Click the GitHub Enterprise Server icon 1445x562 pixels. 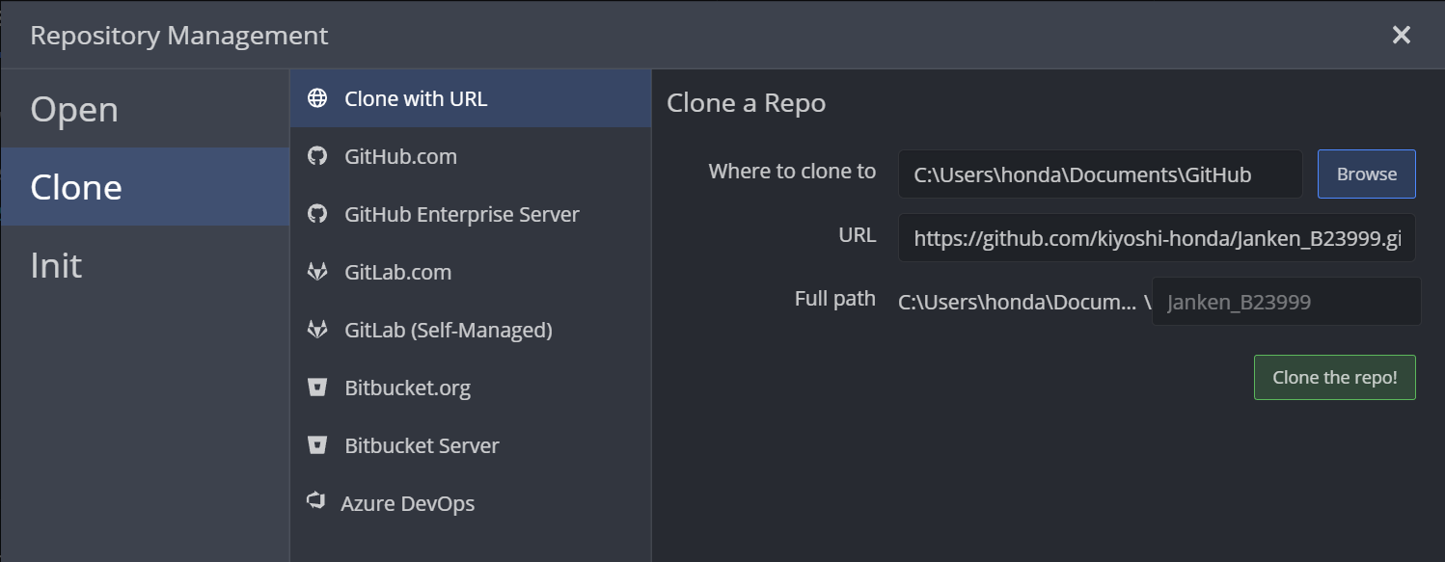pos(316,214)
